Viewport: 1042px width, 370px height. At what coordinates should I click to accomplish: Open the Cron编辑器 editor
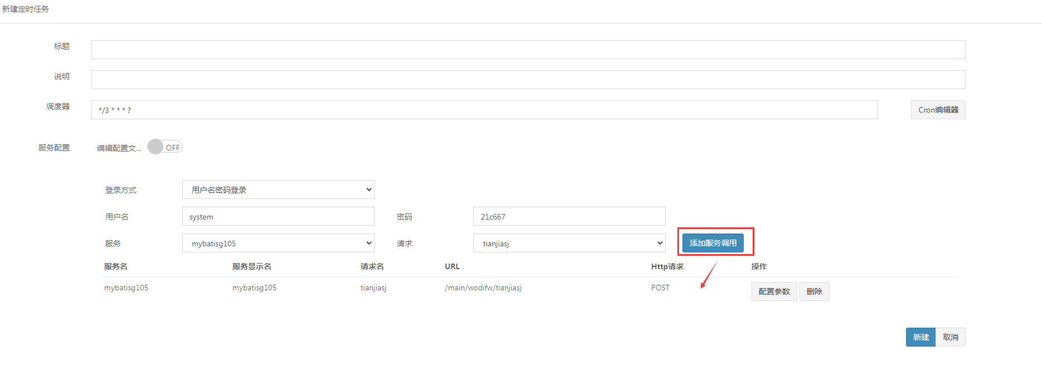tap(938, 110)
